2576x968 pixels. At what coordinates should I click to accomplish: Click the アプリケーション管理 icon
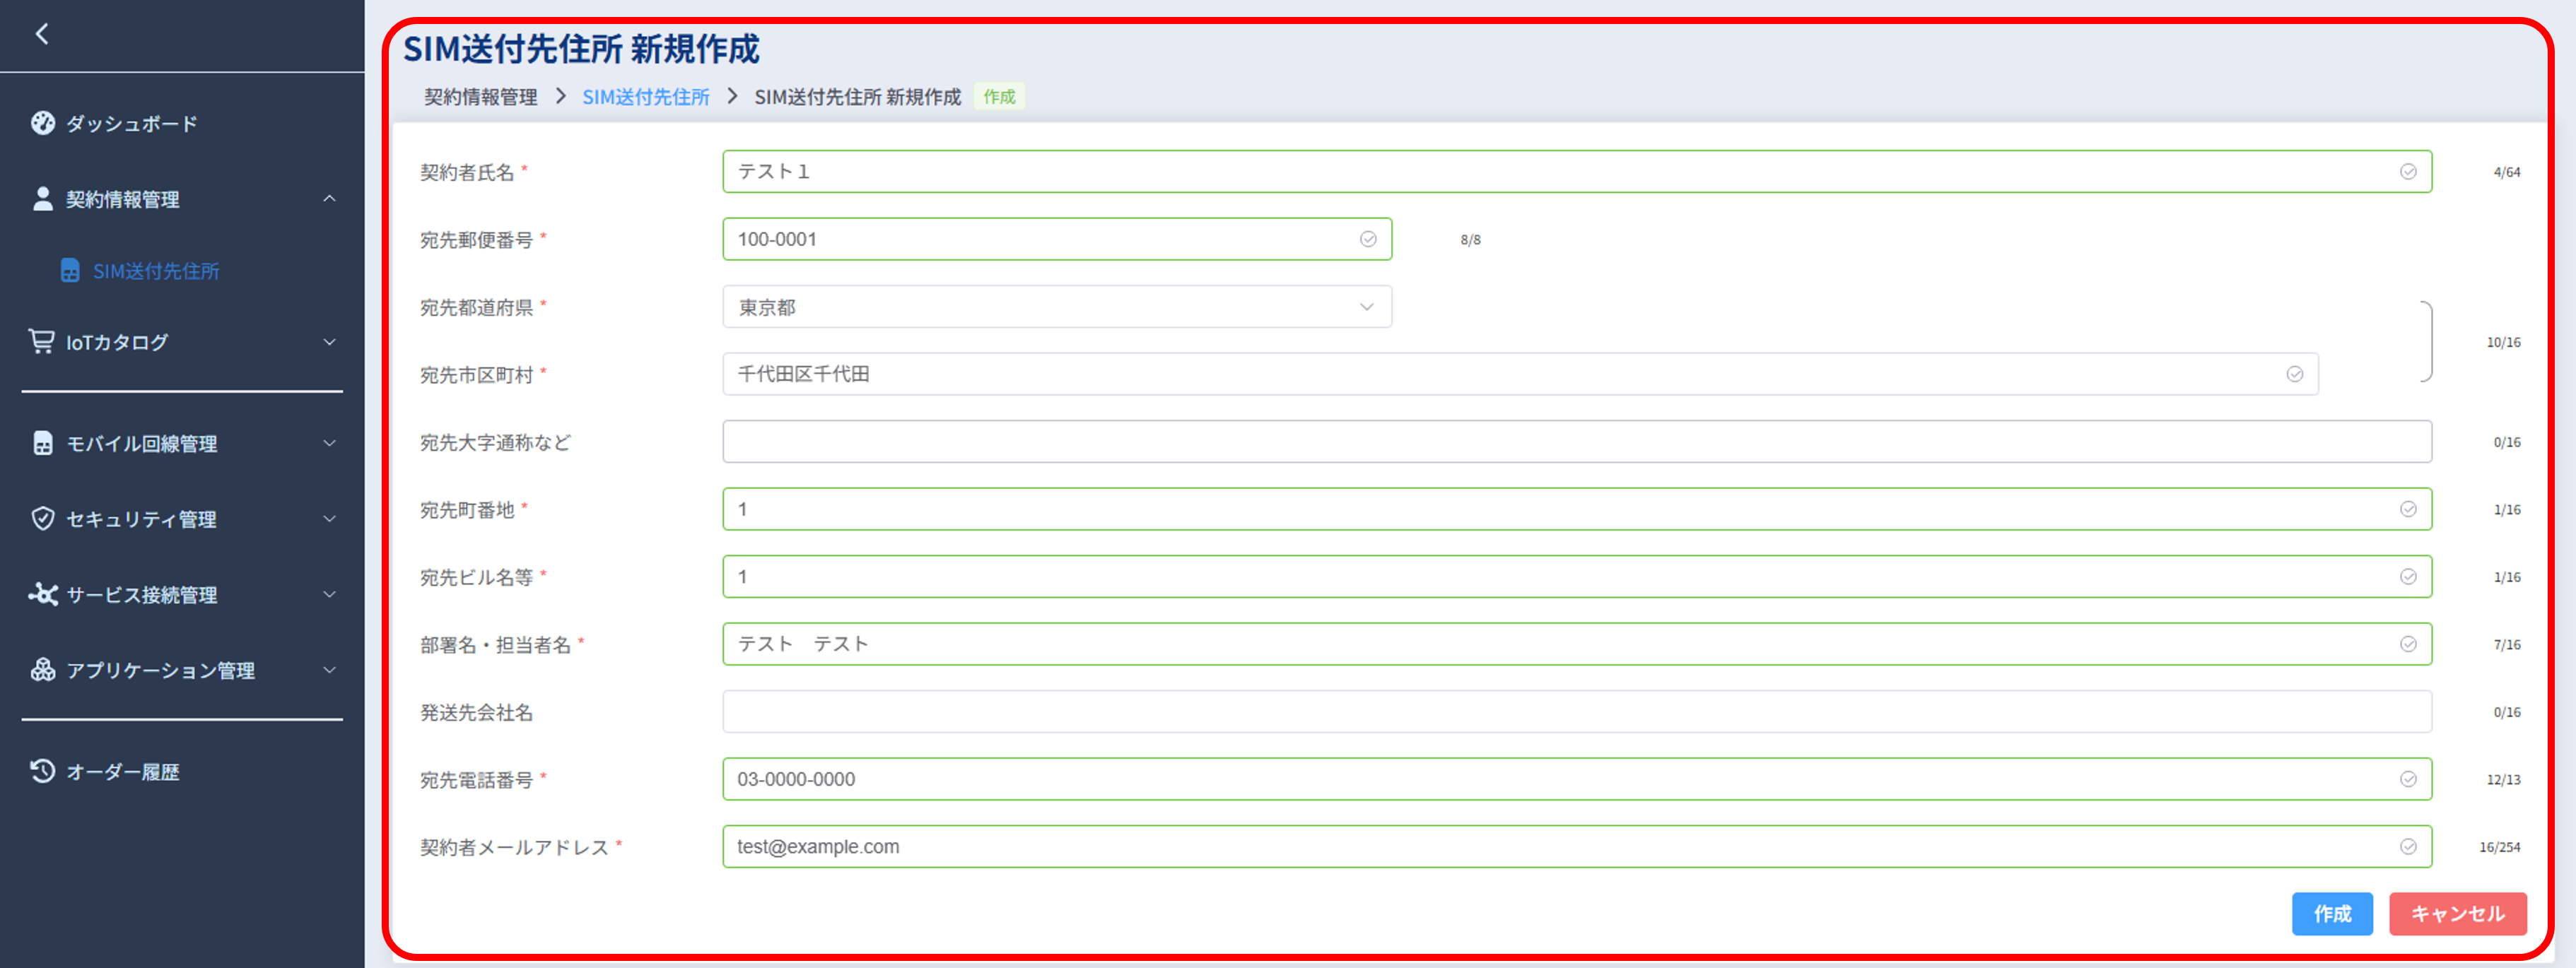click(x=42, y=670)
